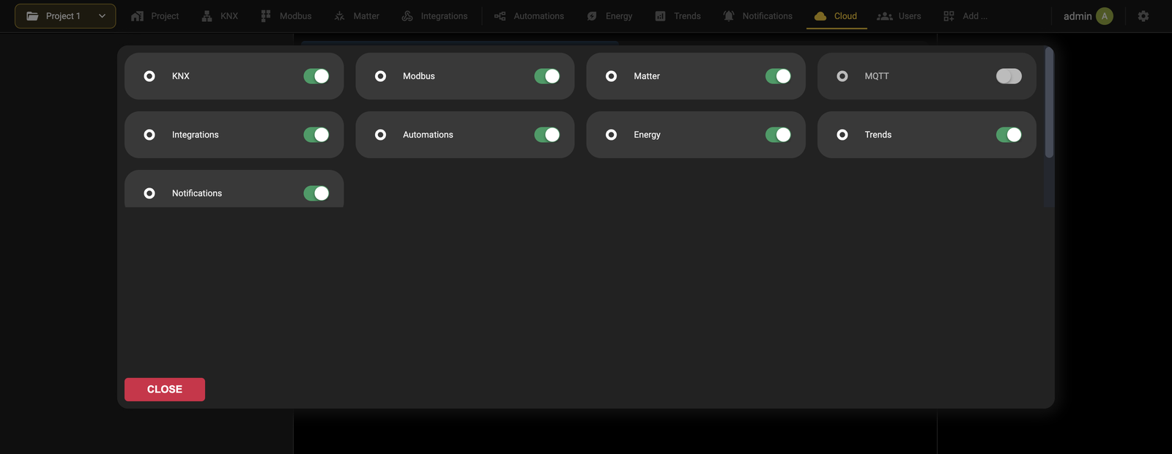Viewport: 1172px width, 454px height.
Task: Click the Notifications card label text
Action: [197, 193]
